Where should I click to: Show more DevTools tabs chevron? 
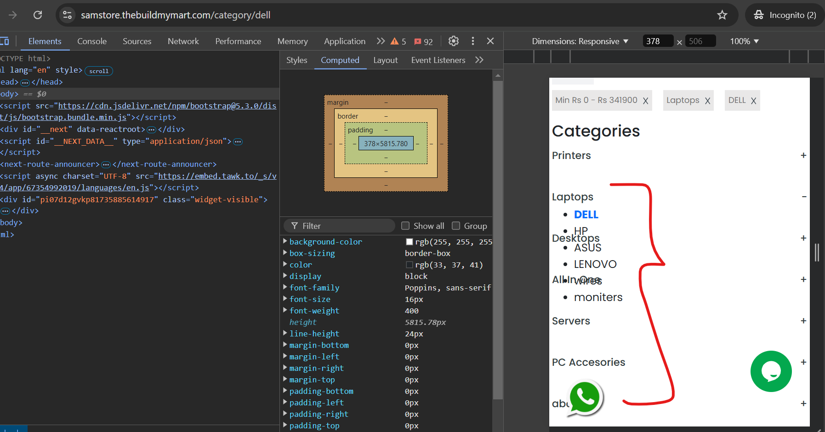381,41
